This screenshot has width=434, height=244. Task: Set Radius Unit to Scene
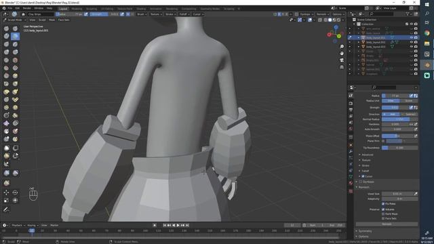(x=409, y=101)
